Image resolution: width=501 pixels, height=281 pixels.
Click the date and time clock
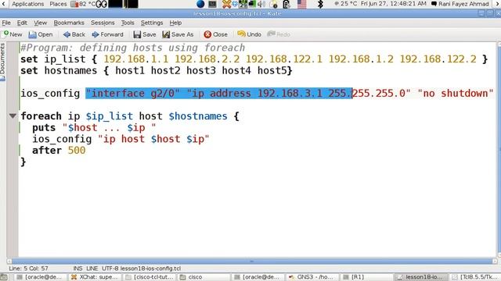click(x=393, y=4)
